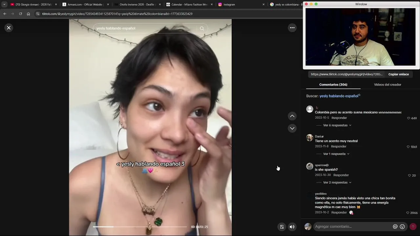Viewport: 420px width, 236px height.
Task: Open the emoji picker in comment box
Action: pos(402,226)
